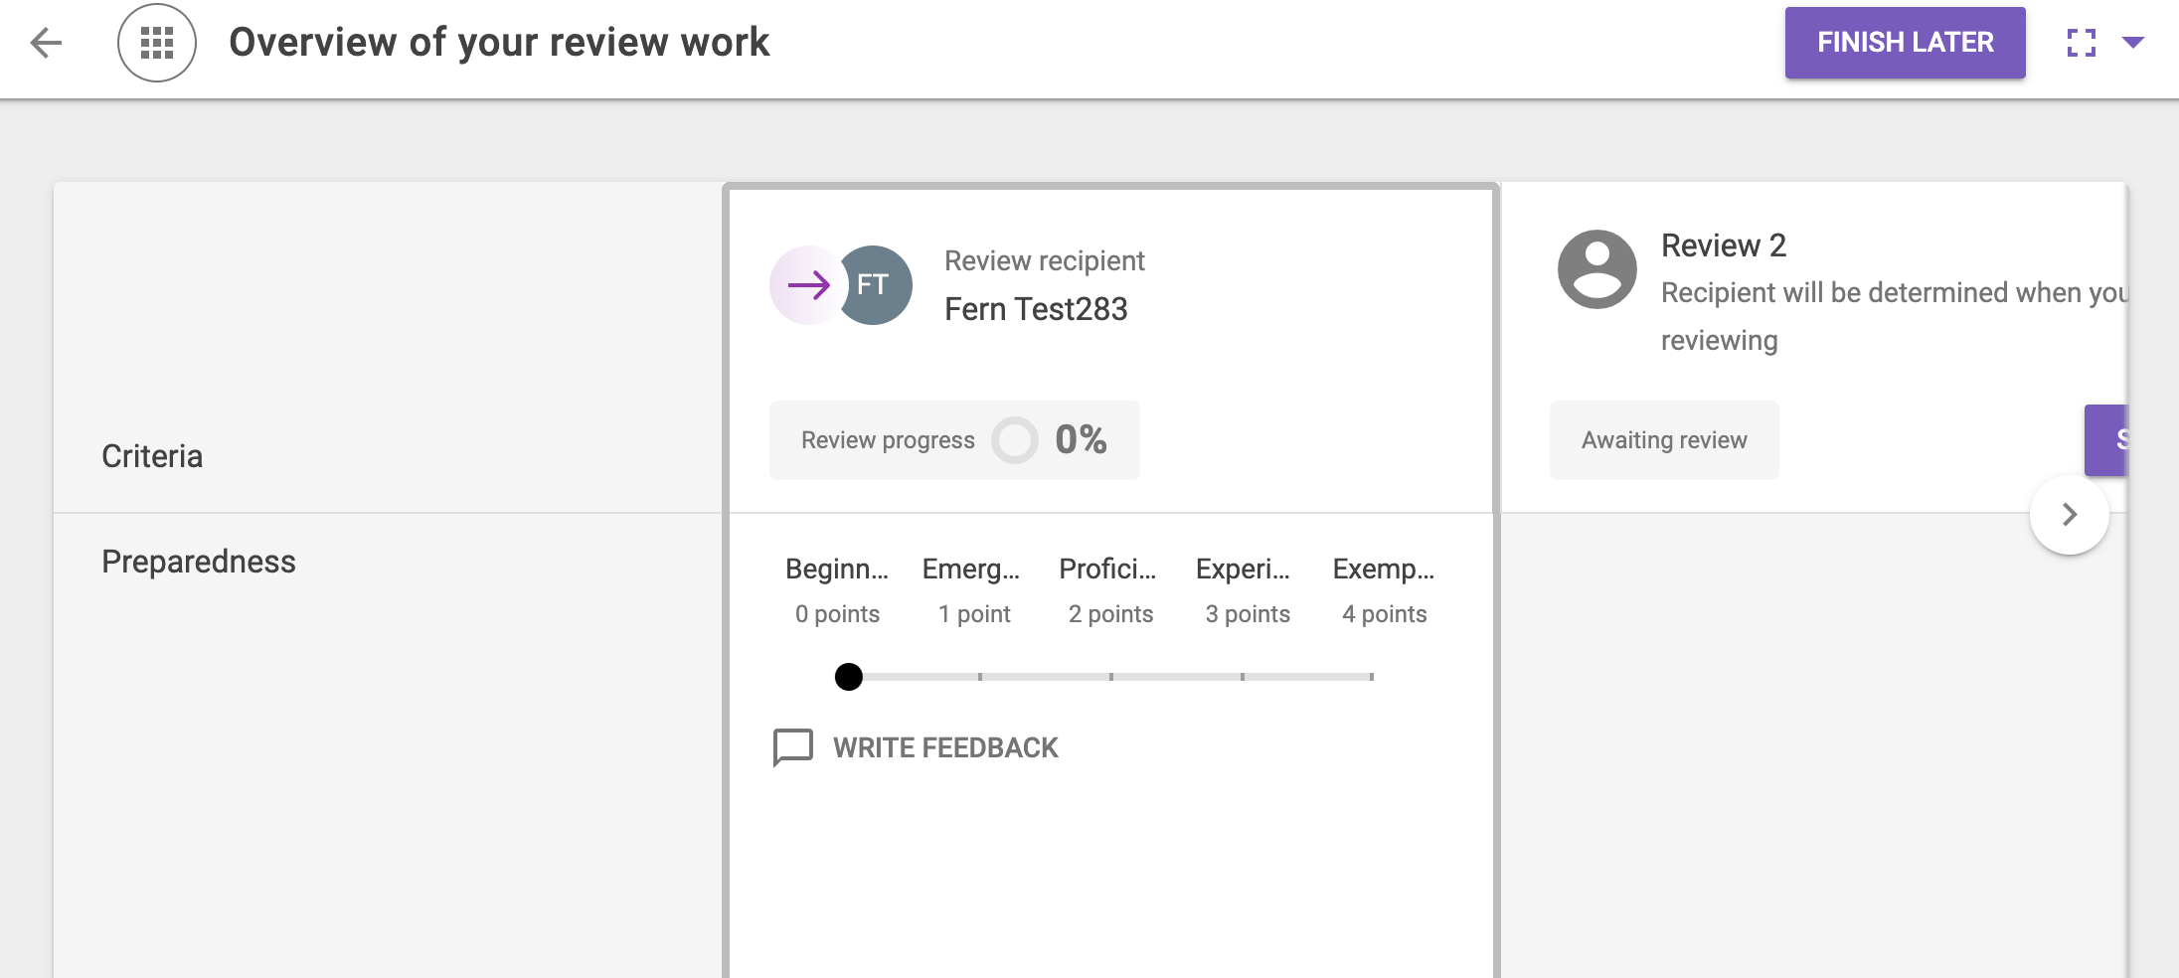Click the FINISH LATER button

pyautogui.click(x=1904, y=43)
